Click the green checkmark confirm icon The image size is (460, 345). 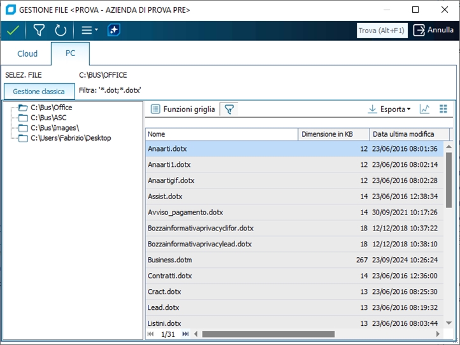tap(13, 30)
